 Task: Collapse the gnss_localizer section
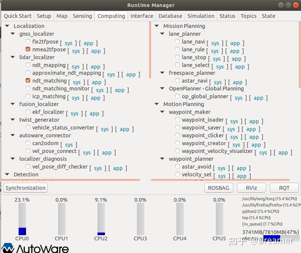pyautogui.click(x=12, y=33)
